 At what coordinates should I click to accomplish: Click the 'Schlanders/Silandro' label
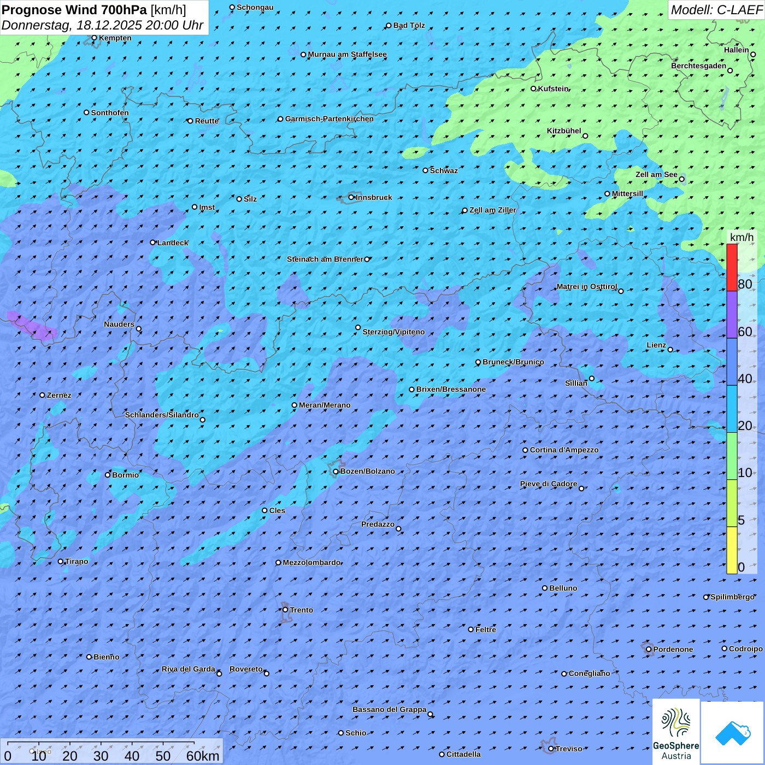(162, 415)
